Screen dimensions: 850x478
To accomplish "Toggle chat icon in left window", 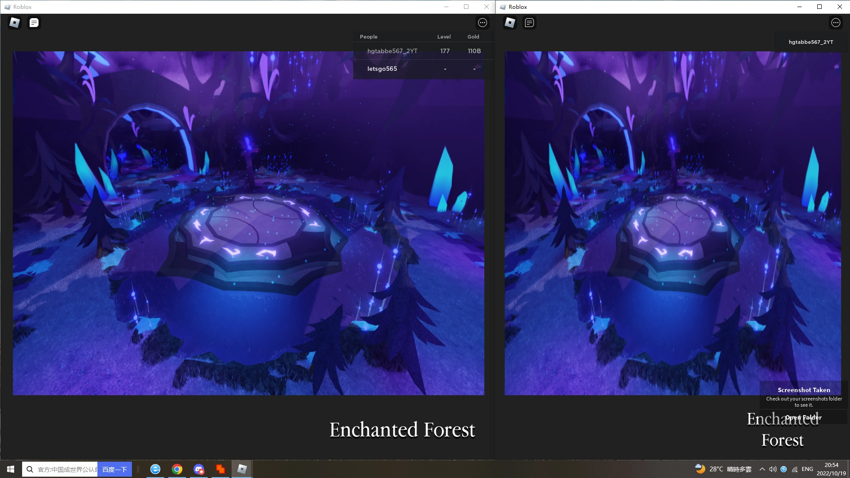I will pyautogui.click(x=34, y=23).
